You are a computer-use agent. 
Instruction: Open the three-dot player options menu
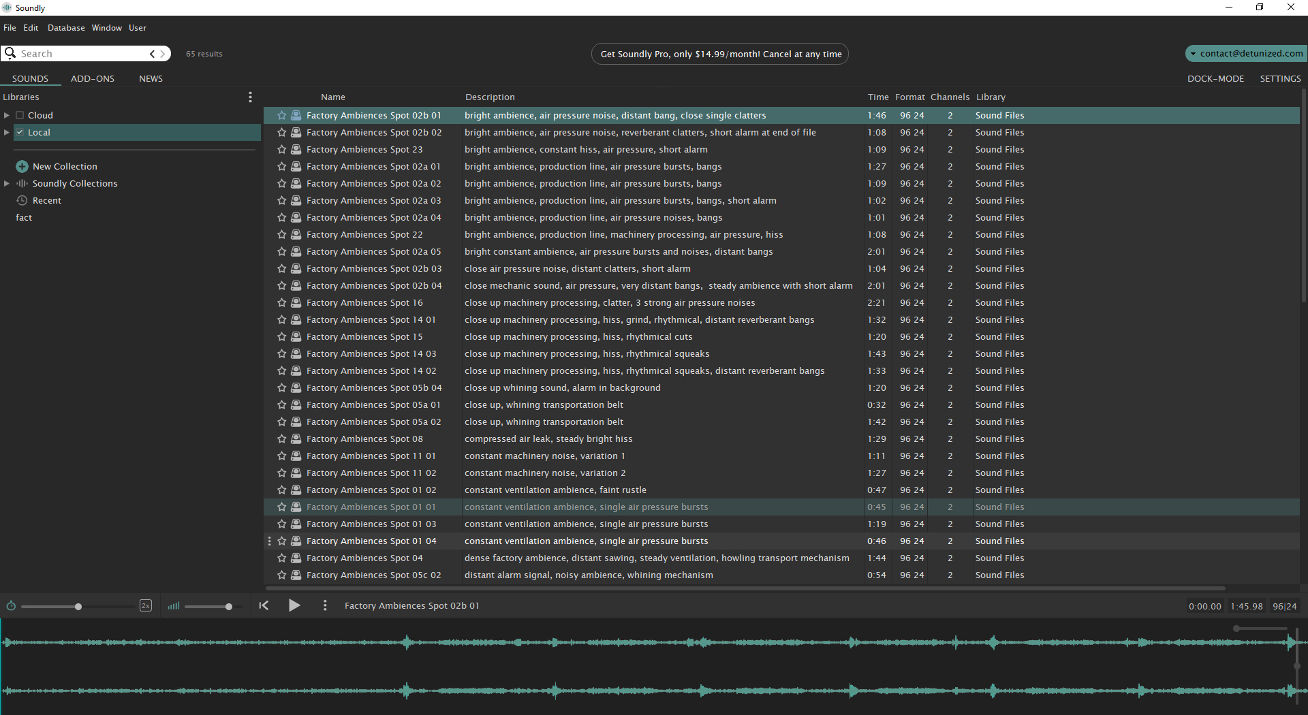325,605
